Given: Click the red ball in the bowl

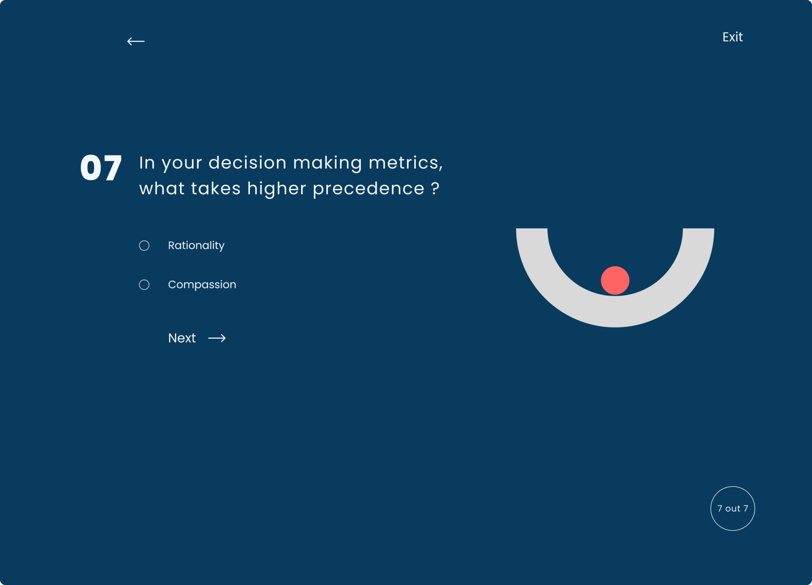Looking at the screenshot, I should 615,281.
